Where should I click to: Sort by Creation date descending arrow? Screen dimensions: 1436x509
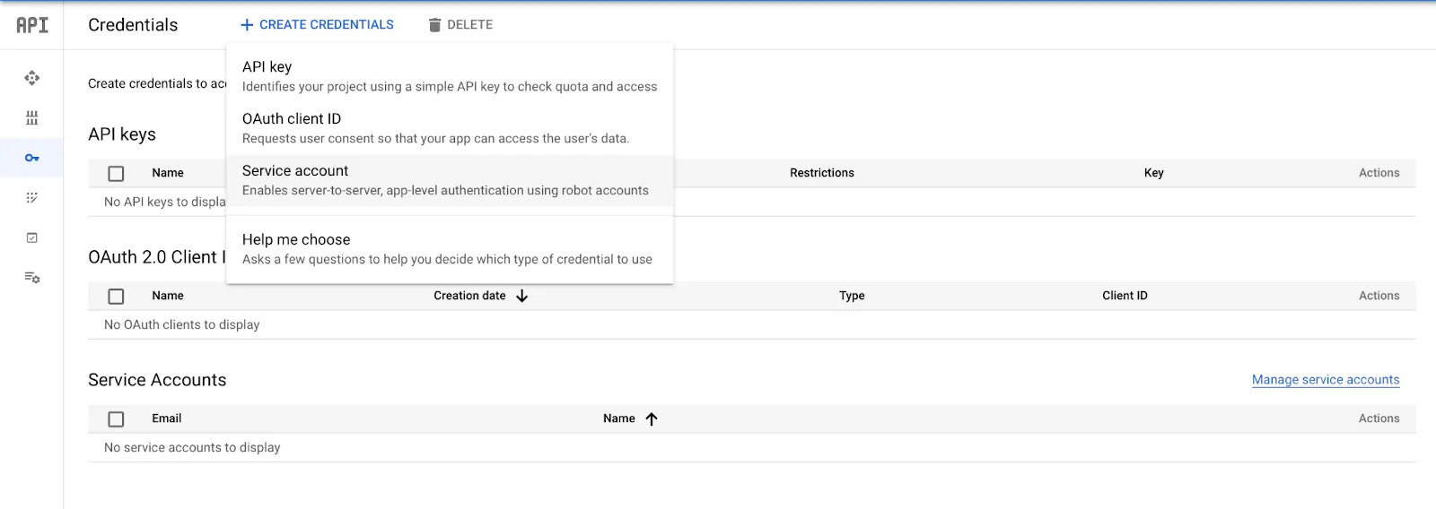click(521, 296)
